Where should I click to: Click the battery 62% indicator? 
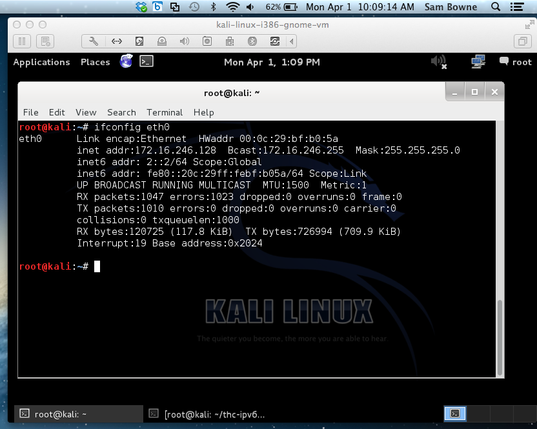[x=281, y=7]
